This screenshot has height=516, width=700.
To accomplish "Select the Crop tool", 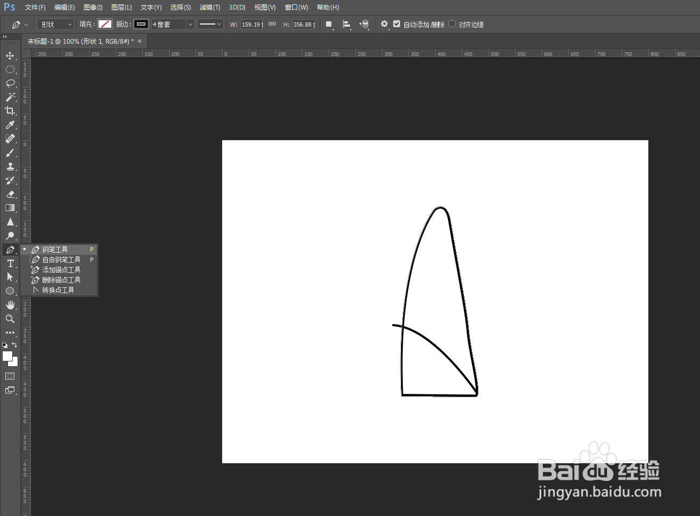I will click(x=10, y=111).
